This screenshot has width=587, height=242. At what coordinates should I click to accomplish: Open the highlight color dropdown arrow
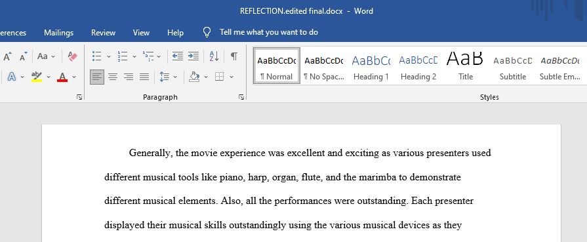pyautogui.click(x=49, y=77)
